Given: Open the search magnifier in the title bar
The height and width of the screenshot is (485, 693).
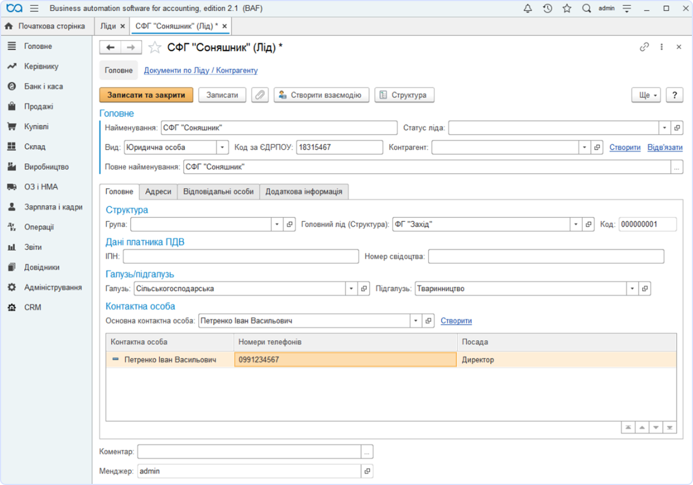Looking at the screenshot, I should (x=586, y=8).
